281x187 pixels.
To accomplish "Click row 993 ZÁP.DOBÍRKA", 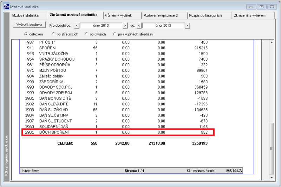I will 117,82.
